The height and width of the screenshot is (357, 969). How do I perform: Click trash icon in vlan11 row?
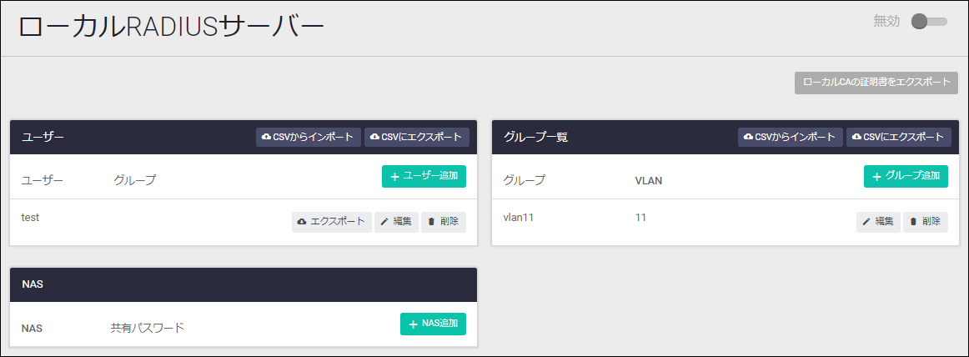coord(913,222)
